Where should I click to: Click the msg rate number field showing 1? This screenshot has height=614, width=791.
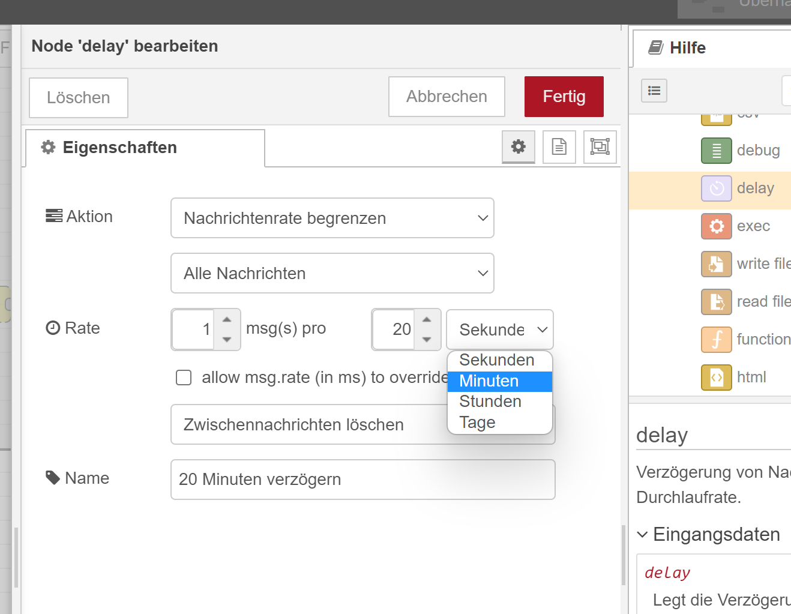[193, 330]
